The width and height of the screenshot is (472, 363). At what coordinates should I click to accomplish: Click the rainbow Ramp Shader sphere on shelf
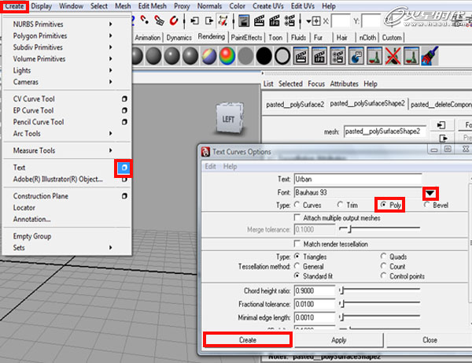pyautogui.click(x=227, y=57)
